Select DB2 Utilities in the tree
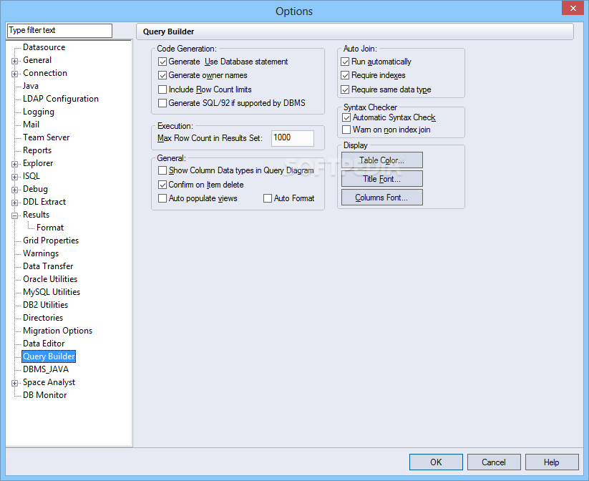The width and height of the screenshot is (589, 481). click(x=46, y=305)
